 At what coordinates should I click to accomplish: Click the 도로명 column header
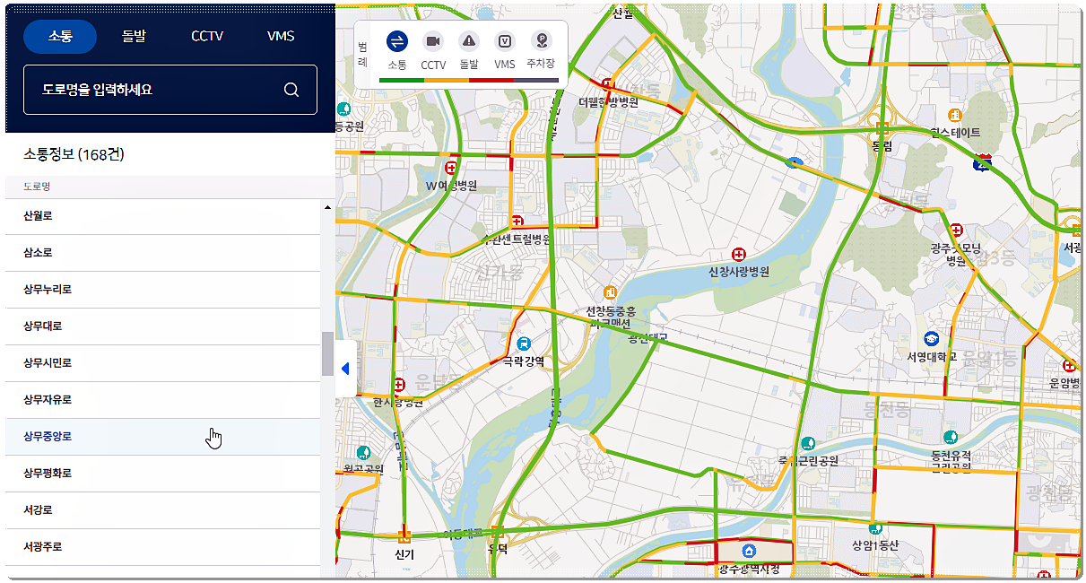[37, 187]
